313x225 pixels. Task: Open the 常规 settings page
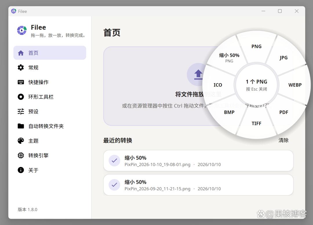pyautogui.click(x=50, y=67)
